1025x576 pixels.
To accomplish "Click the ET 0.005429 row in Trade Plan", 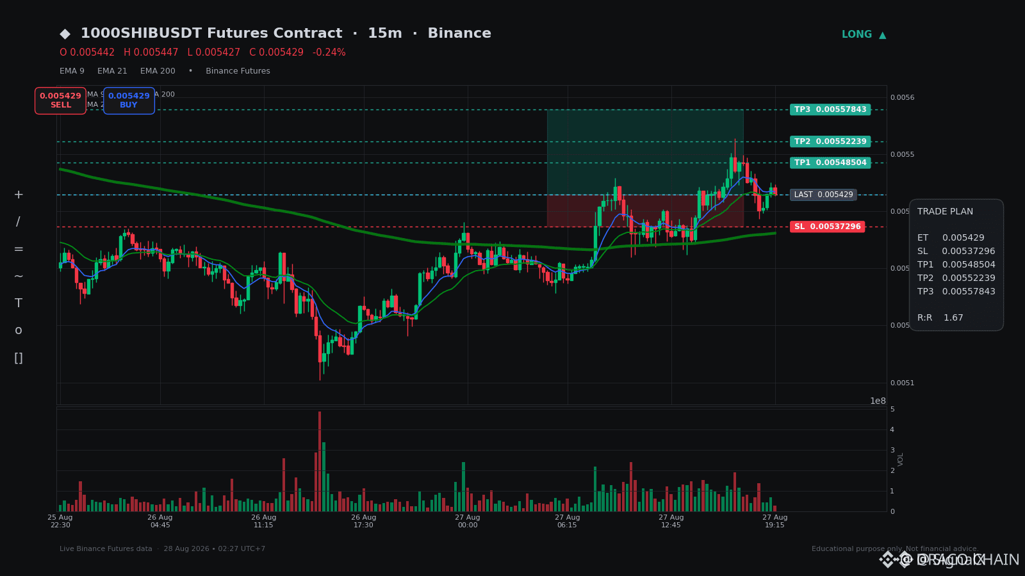I will point(951,237).
